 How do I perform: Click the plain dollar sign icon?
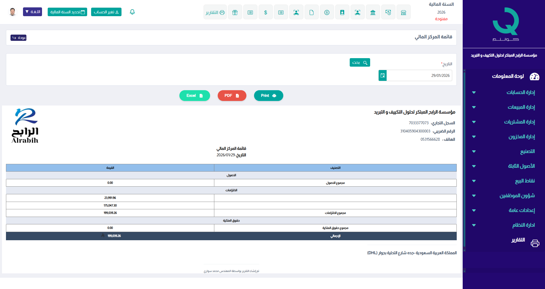[265, 12]
